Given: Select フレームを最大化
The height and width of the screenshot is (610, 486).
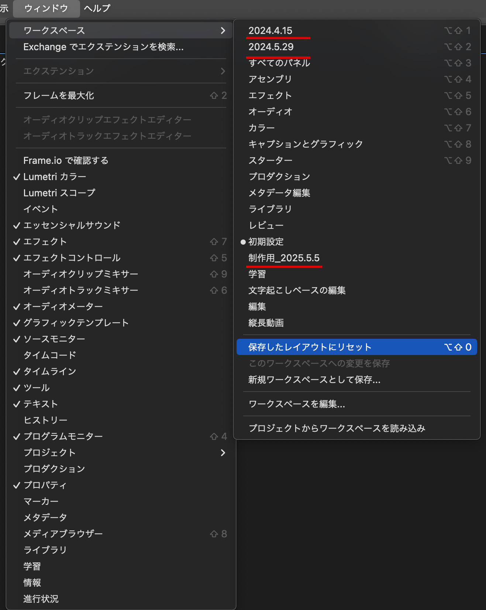Looking at the screenshot, I should pos(59,96).
